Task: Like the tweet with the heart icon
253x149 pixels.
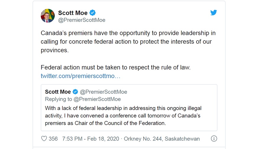Action: (44, 139)
